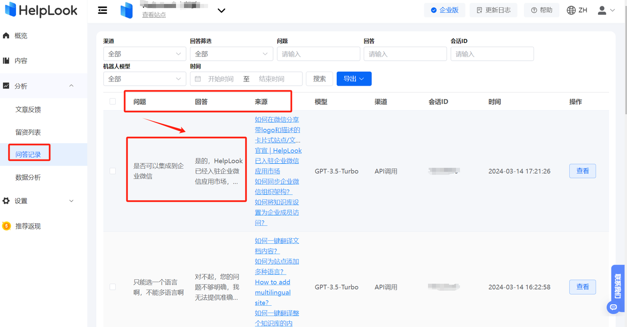The height and width of the screenshot is (327, 627).
Task: Check the row 只能选一个语言啊
Action: (113, 287)
